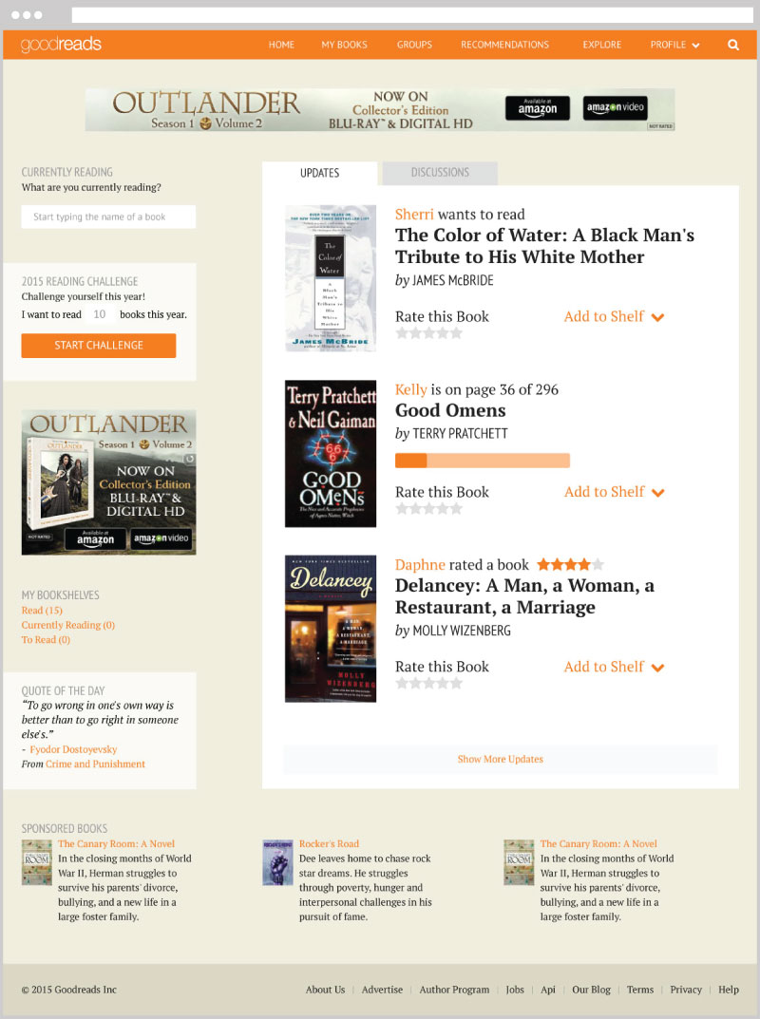Click the Amazon button in the top banner
Screen dimensions: 760x1019
click(538, 108)
